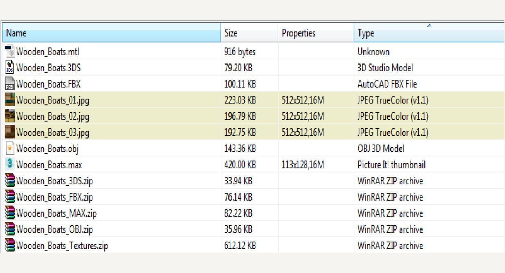Select the 3ds Max file icon

click(10, 164)
